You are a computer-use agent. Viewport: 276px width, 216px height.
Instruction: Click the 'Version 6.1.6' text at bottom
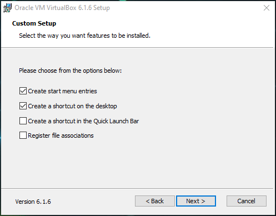pos(33,202)
